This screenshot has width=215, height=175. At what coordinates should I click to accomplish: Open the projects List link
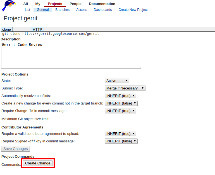(27, 10)
